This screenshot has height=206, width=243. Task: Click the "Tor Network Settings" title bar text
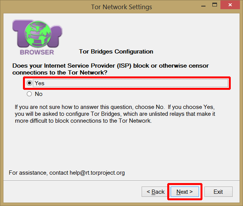tap(121, 7)
